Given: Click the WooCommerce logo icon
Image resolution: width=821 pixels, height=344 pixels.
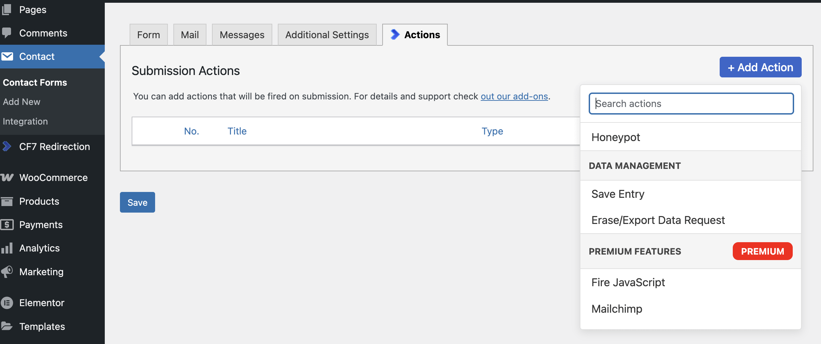Looking at the screenshot, I should click(x=7, y=178).
